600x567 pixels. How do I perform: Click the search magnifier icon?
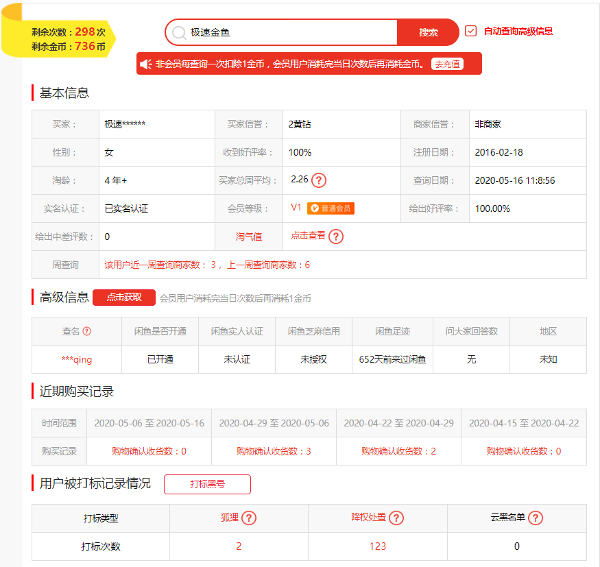[x=178, y=32]
